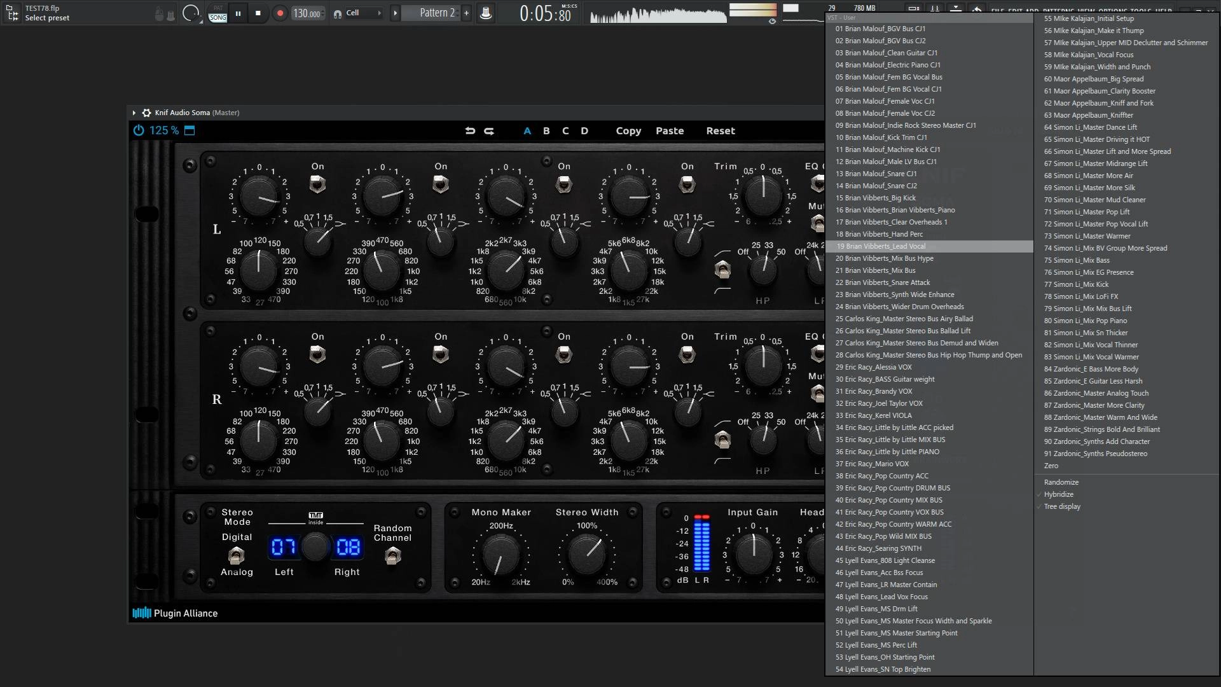Redo the plugin change
1221x687 pixels.
tap(489, 131)
